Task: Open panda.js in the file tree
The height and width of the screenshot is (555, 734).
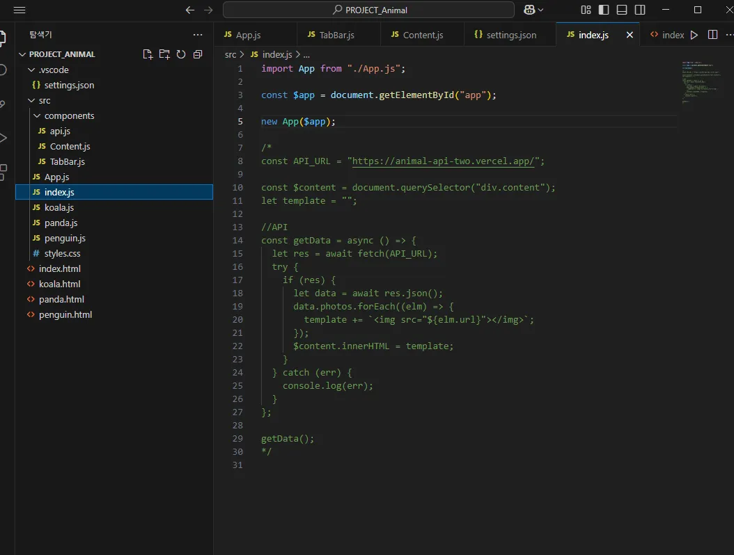Action: point(114,223)
